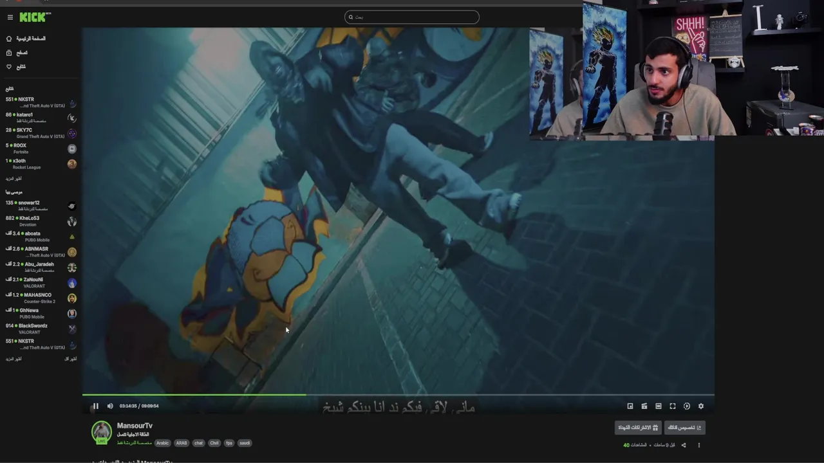Click the gift subscriptions button
Image resolution: width=824 pixels, height=463 pixels.
click(638, 428)
